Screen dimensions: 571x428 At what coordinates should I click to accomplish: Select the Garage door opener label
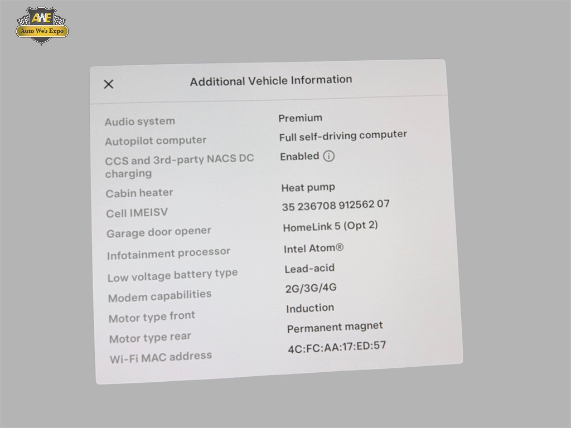pyautogui.click(x=159, y=232)
